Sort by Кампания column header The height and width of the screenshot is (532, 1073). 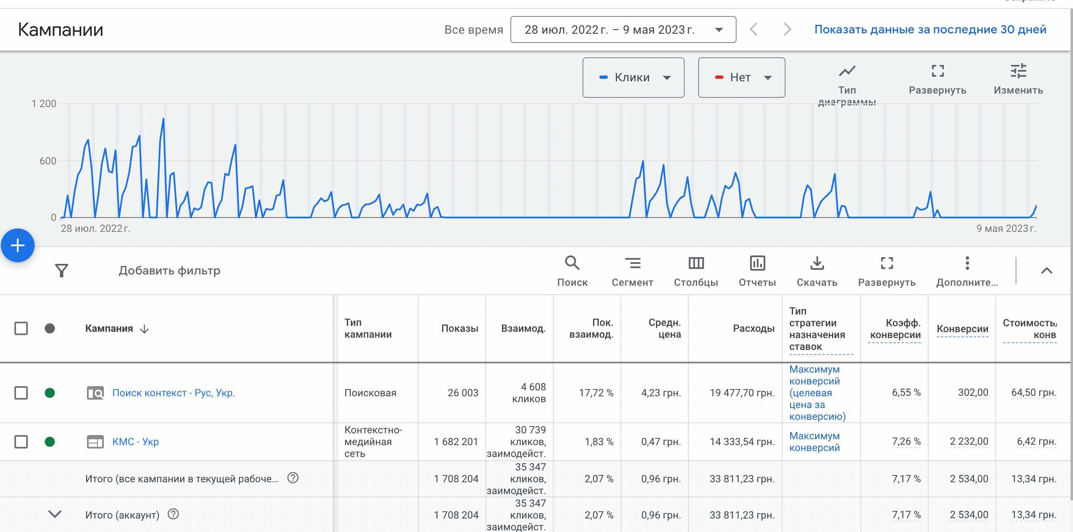pos(109,328)
